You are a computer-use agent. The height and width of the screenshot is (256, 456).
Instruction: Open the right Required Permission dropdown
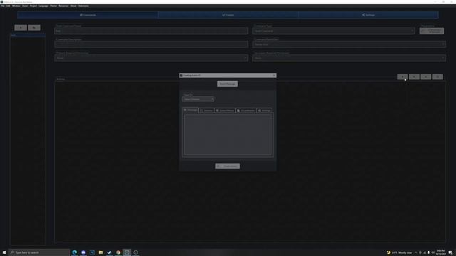point(349,58)
